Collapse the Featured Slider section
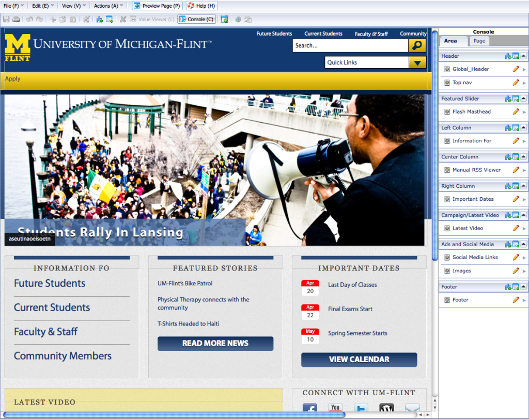The height and width of the screenshot is (419, 529). click(x=523, y=99)
